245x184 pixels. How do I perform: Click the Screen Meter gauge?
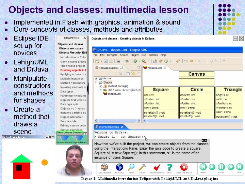pyautogui.click(x=64, y=140)
